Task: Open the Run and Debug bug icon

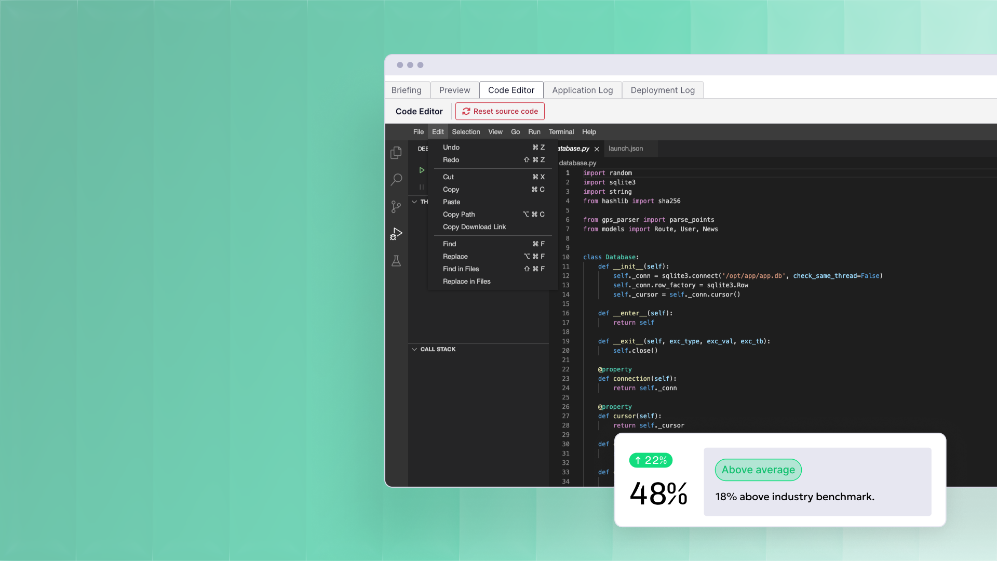Action: (x=396, y=234)
